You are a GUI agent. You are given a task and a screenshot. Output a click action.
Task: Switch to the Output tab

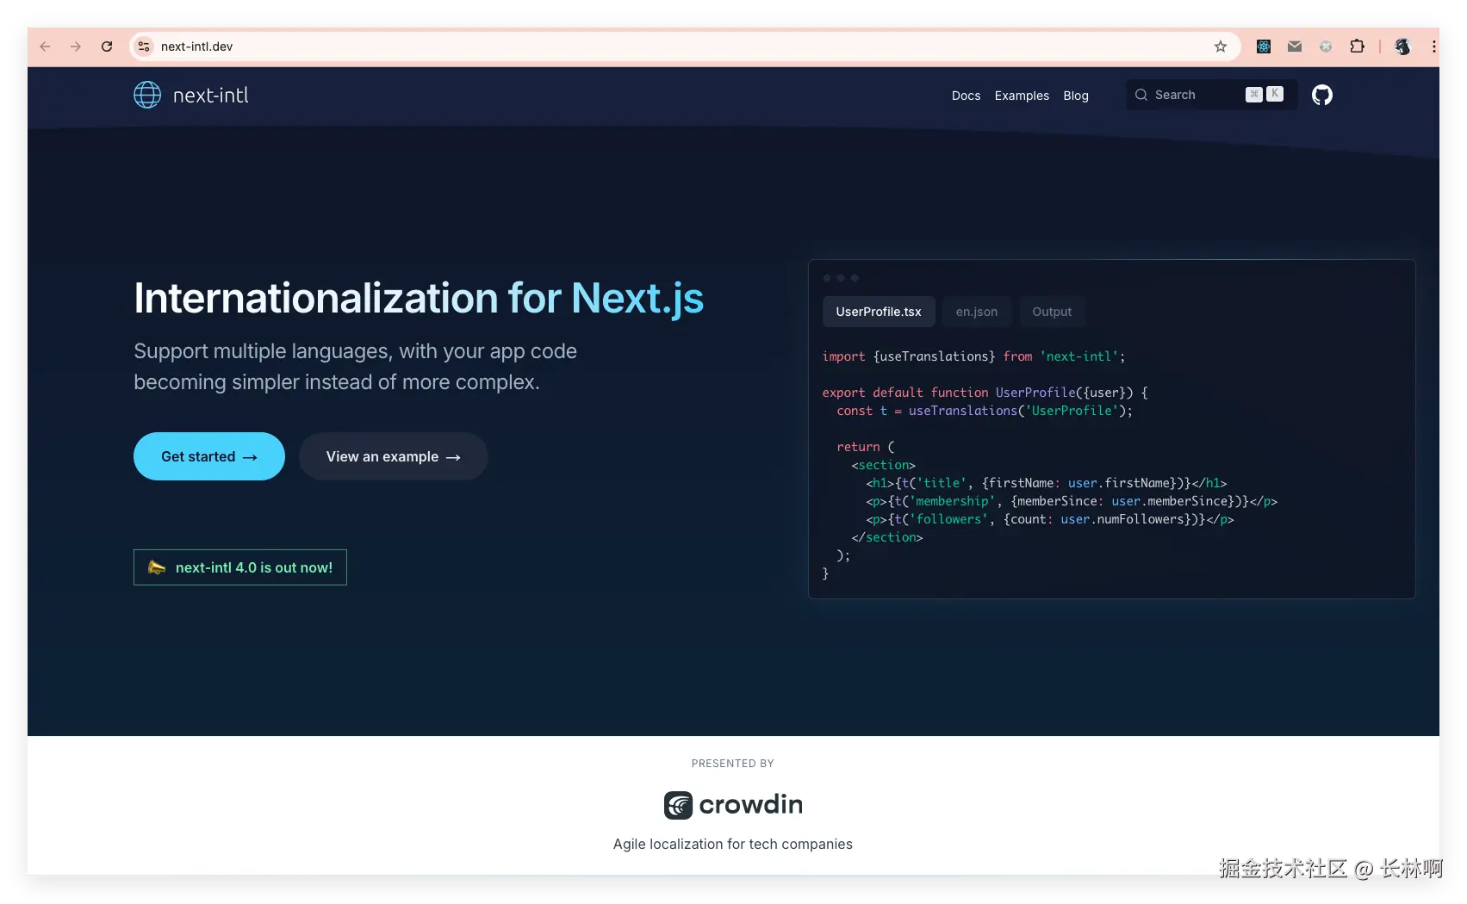[x=1052, y=312]
